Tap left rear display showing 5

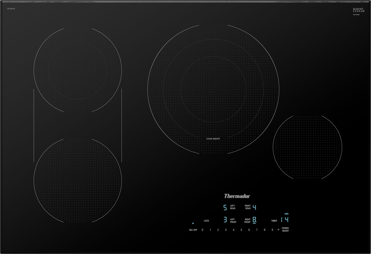[225, 208]
